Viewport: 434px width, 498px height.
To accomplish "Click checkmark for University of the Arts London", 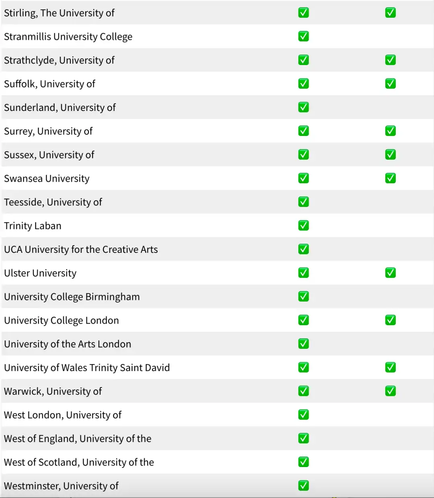I will [303, 344].
